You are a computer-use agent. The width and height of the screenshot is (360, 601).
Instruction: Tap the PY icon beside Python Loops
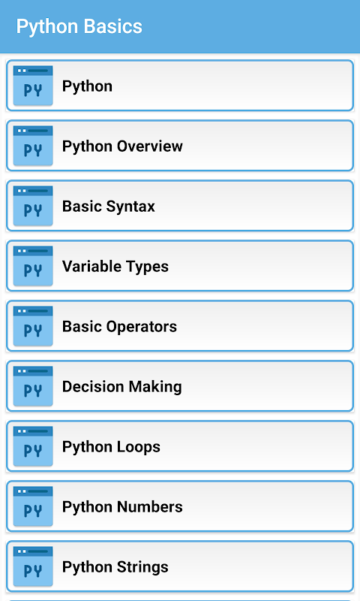coord(33,446)
